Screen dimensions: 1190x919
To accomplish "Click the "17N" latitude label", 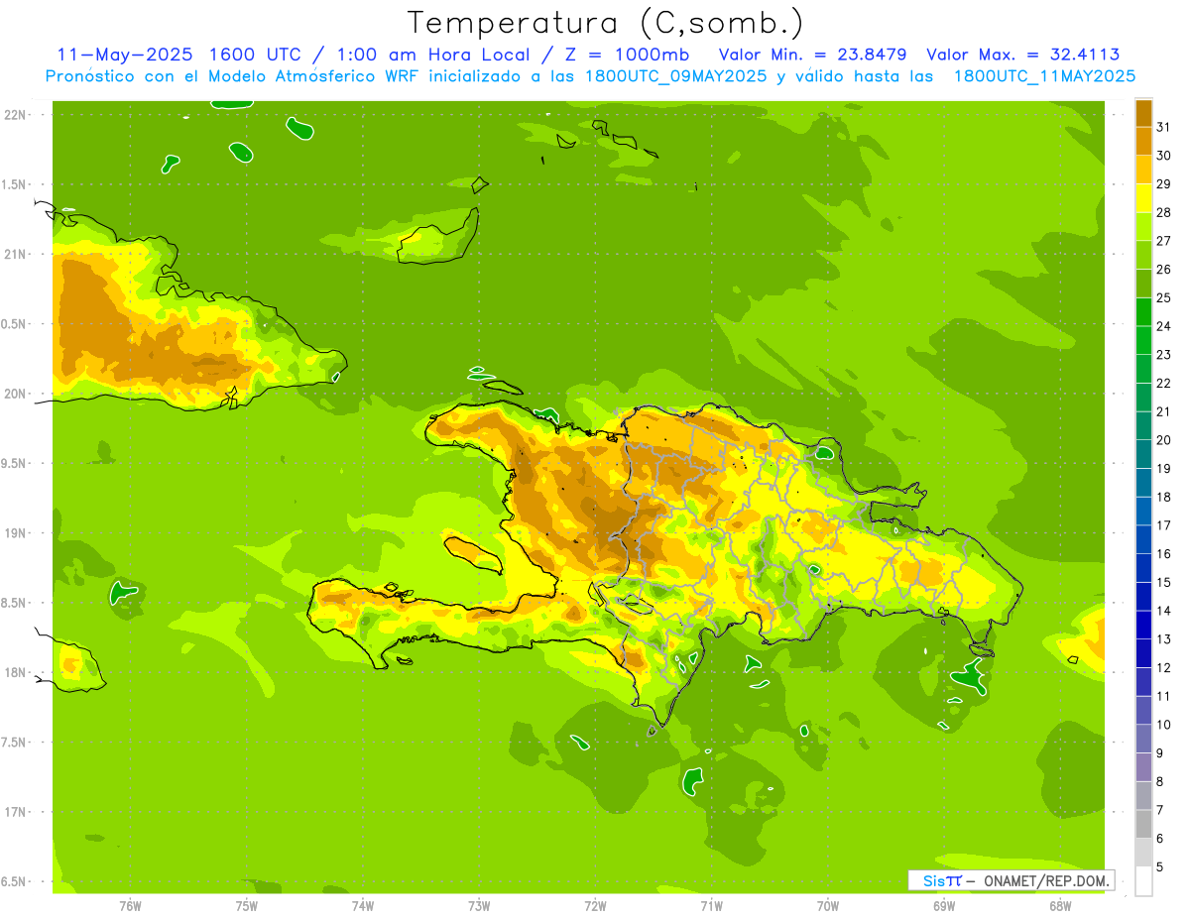I will (x=17, y=812).
